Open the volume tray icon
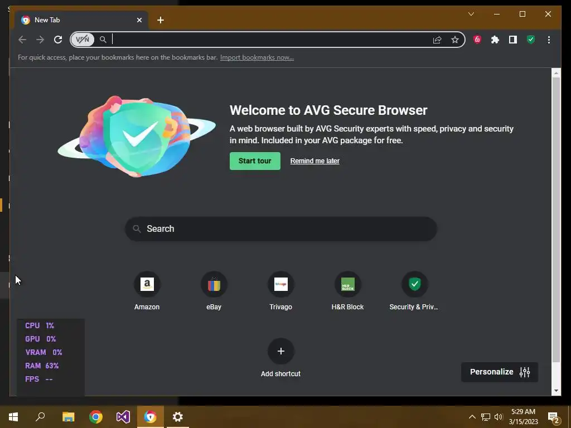Viewport: 571px width, 428px height. (499, 417)
